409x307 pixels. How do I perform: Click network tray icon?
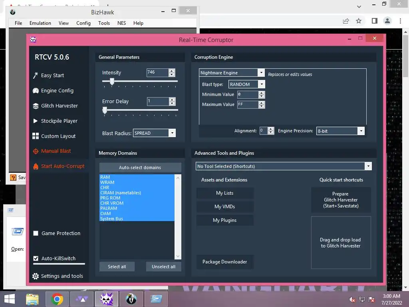tap(362, 299)
